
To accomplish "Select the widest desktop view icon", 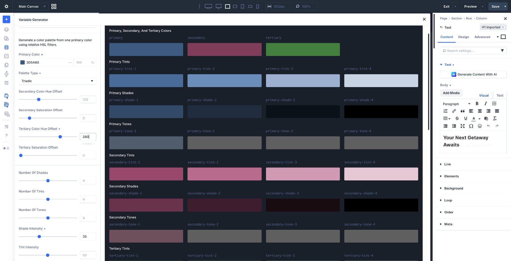I will coord(208,6).
